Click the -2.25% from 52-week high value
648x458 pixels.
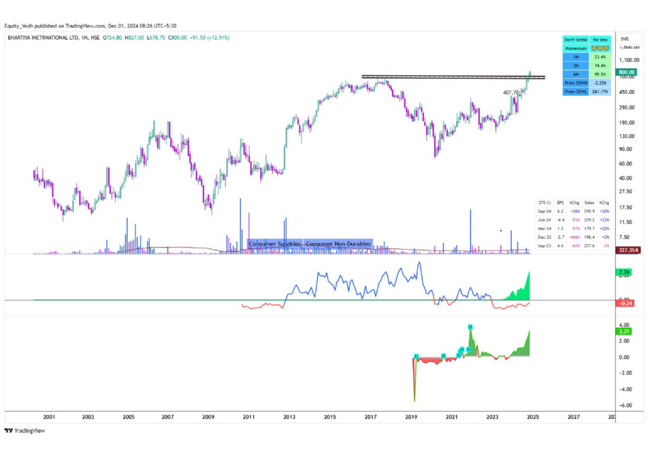click(x=600, y=83)
